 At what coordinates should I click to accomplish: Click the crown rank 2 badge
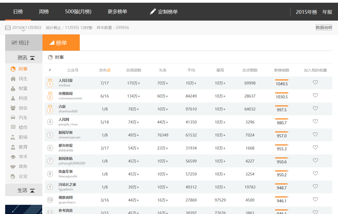[x=50, y=96]
